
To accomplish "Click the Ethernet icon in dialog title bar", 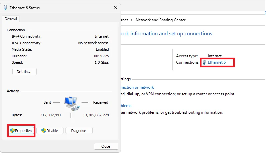I will pyautogui.click(x=5, y=8).
